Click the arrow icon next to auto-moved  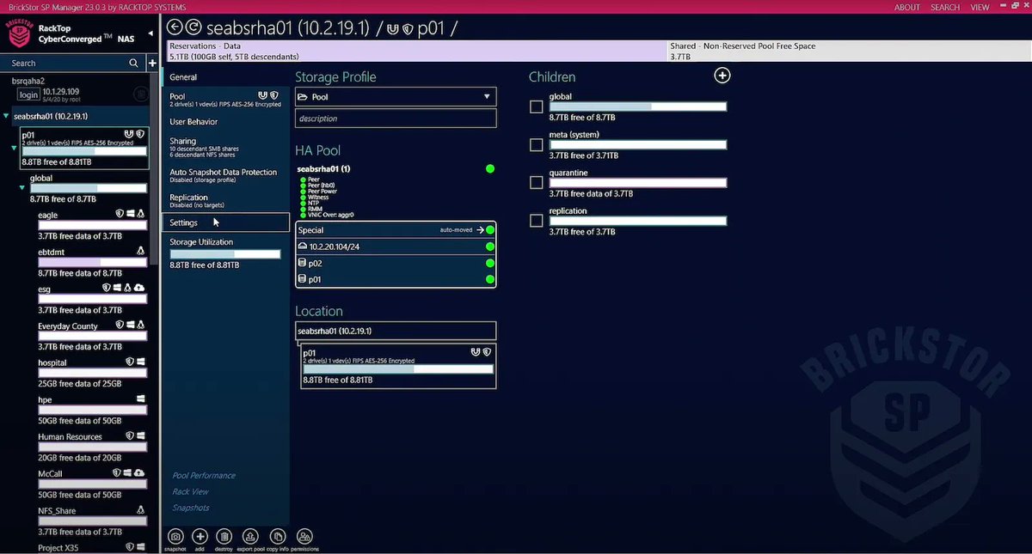pos(481,230)
